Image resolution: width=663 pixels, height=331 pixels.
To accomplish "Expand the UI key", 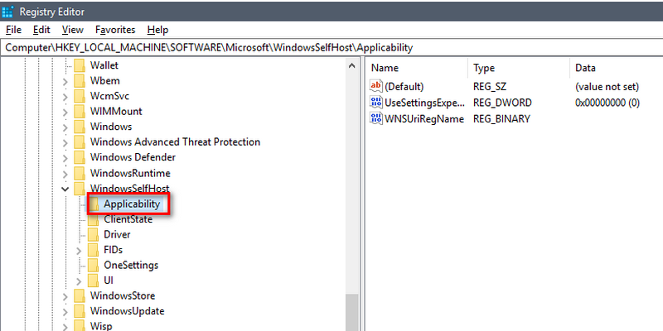I will click(79, 281).
